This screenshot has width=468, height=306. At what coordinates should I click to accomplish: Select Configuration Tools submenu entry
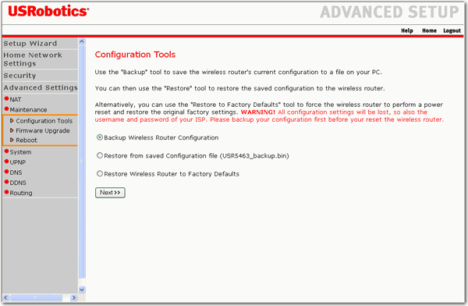tap(44, 121)
